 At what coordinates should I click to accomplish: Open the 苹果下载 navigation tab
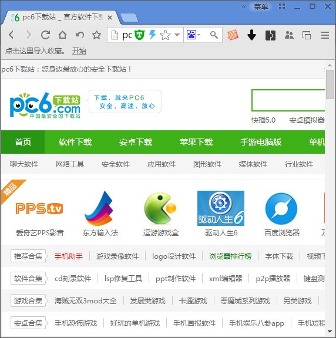tap(196, 142)
